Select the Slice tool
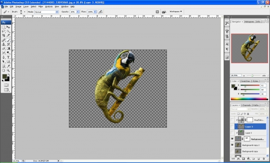 pos(8,35)
